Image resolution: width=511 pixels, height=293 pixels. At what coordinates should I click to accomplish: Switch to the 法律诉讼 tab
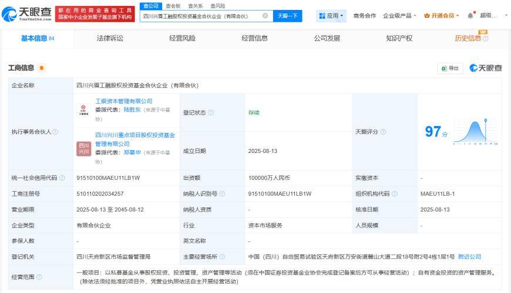pos(110,38)
